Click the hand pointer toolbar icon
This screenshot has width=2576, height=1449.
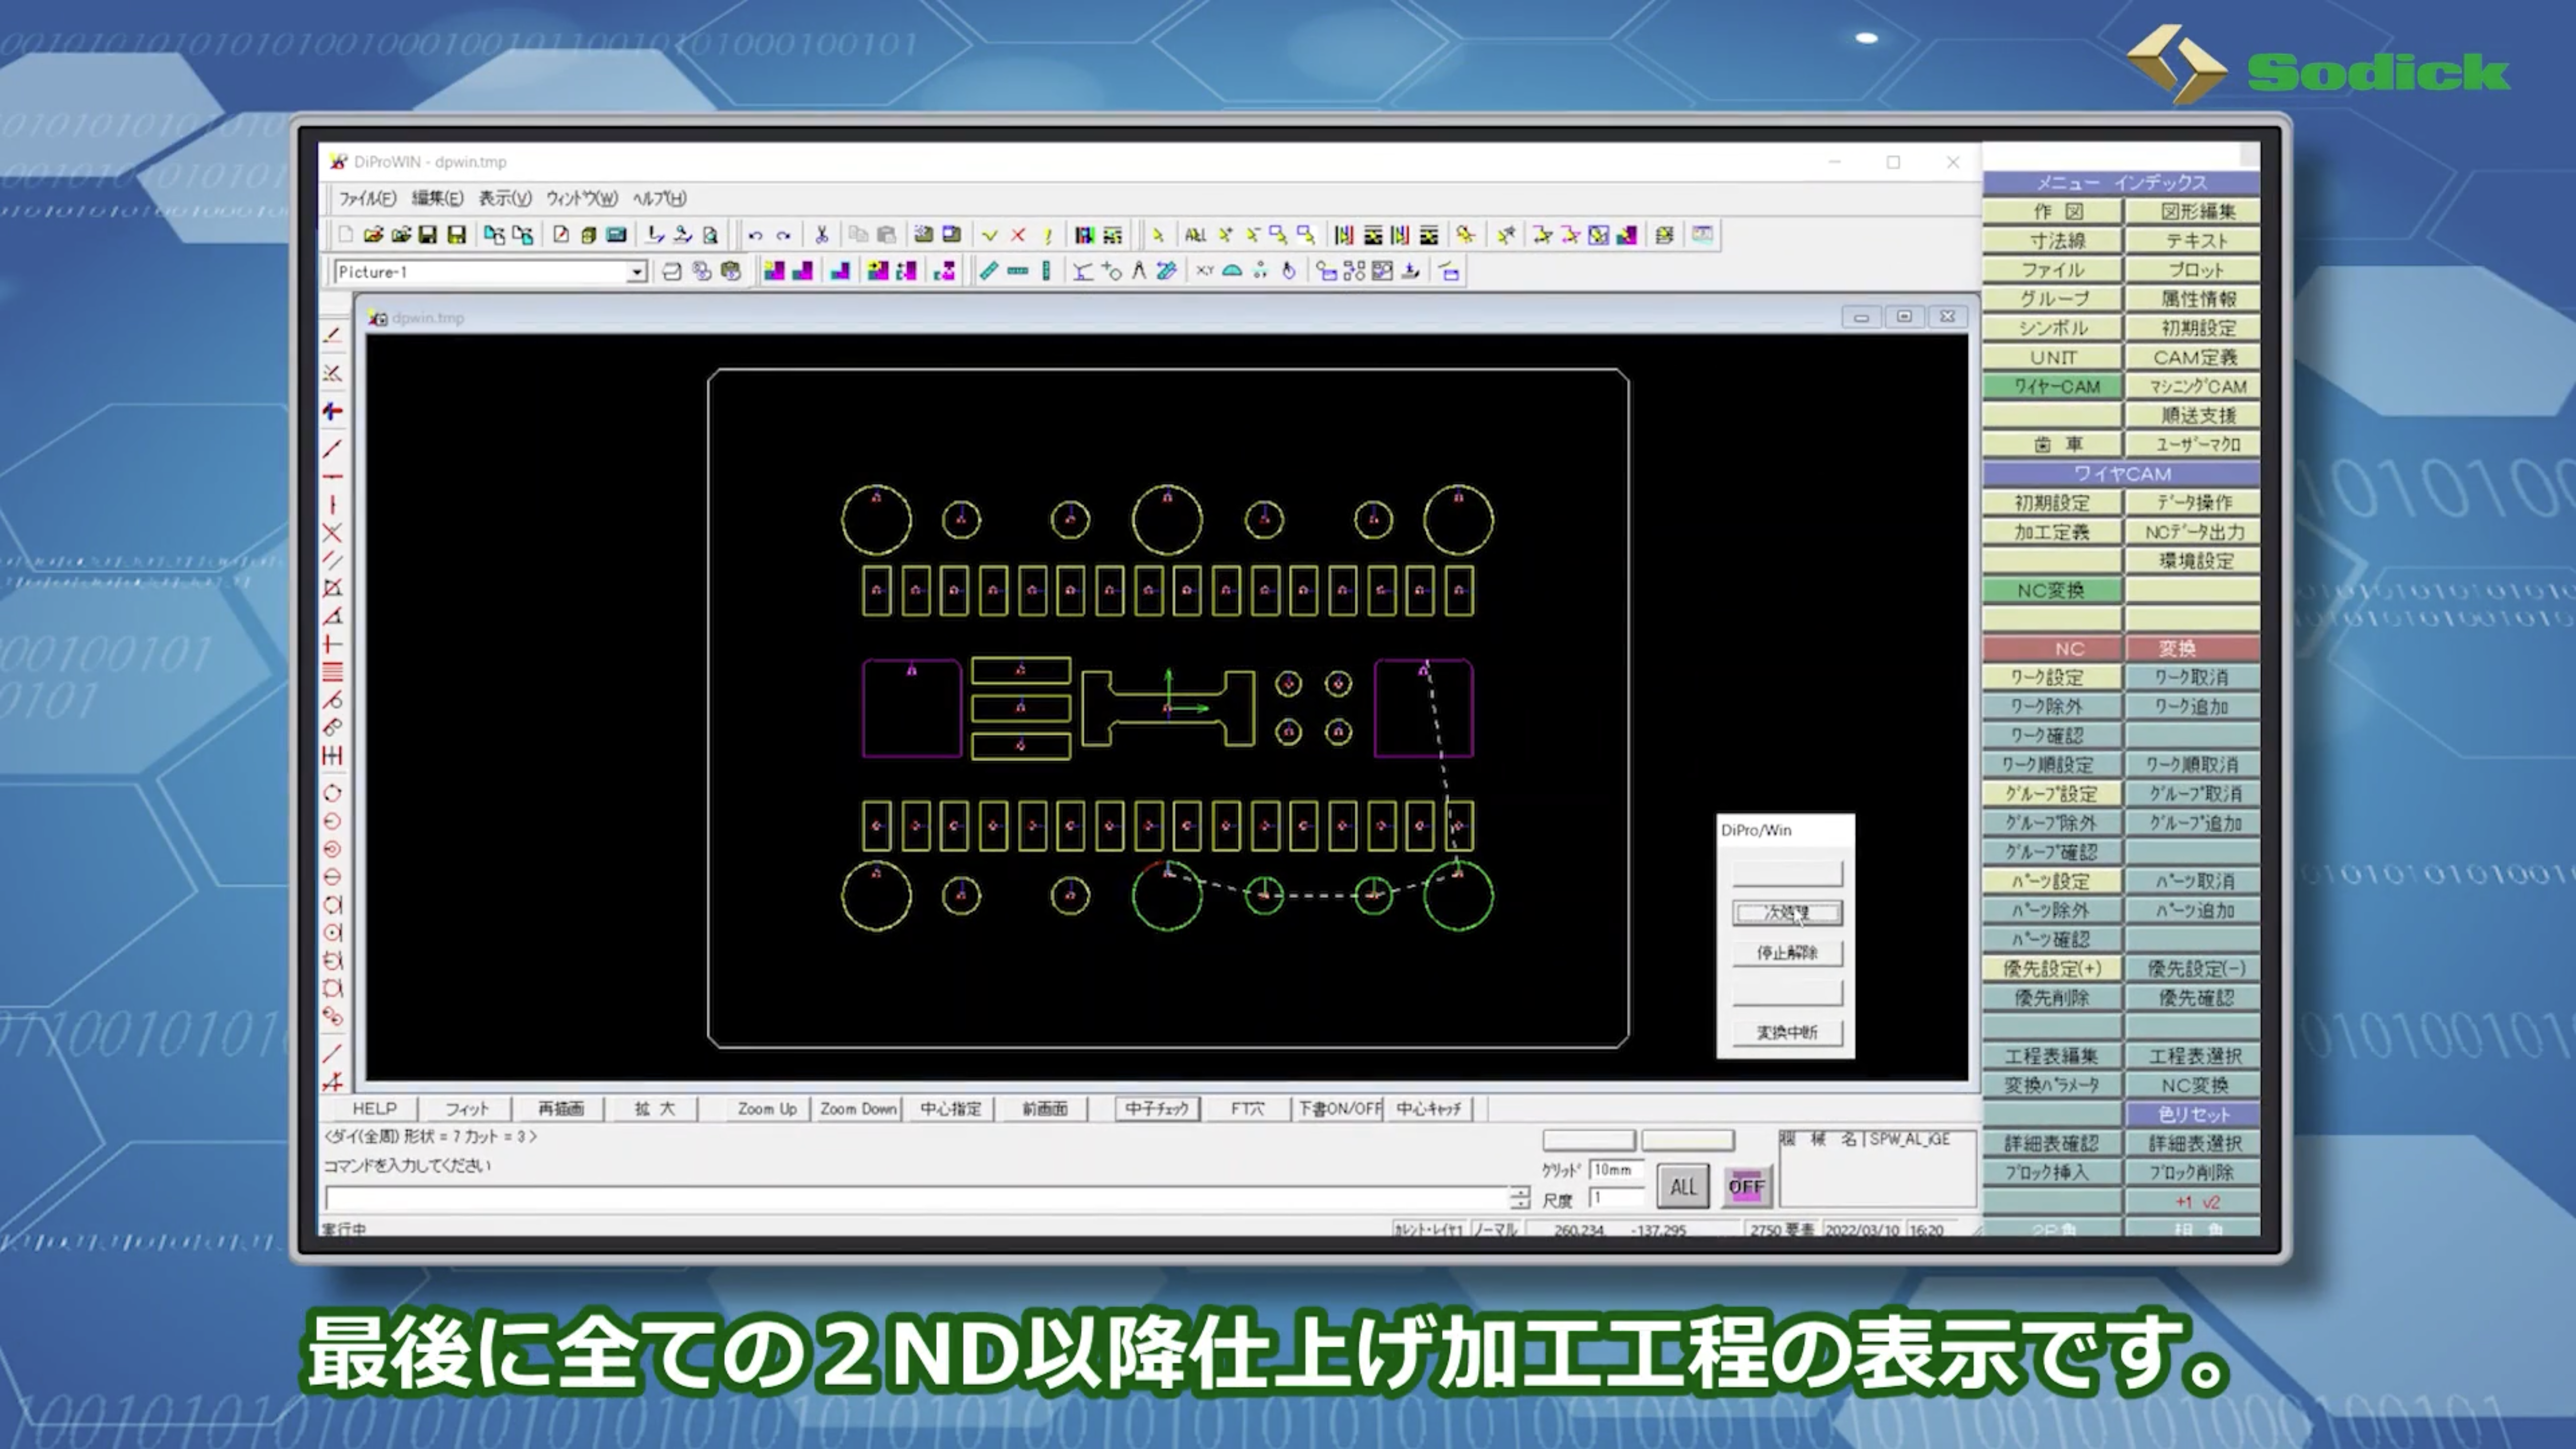point(1288,271)
